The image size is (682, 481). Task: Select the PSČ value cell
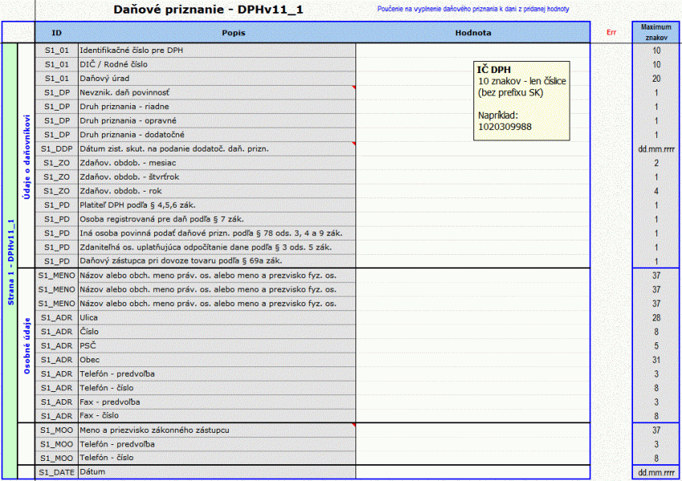click(x=473, y=346)
